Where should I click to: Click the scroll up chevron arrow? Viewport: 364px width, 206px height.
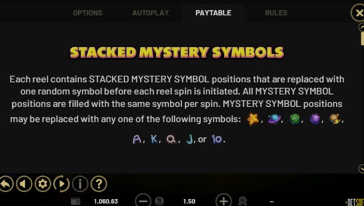tap(362, 27)
